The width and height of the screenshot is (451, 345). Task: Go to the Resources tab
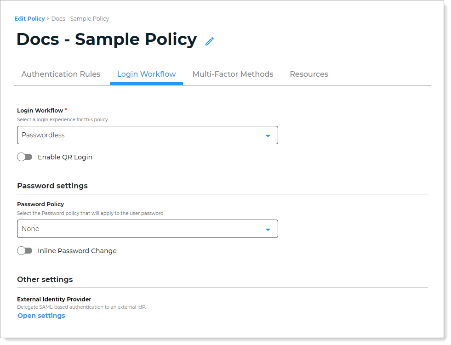point(309,74)
